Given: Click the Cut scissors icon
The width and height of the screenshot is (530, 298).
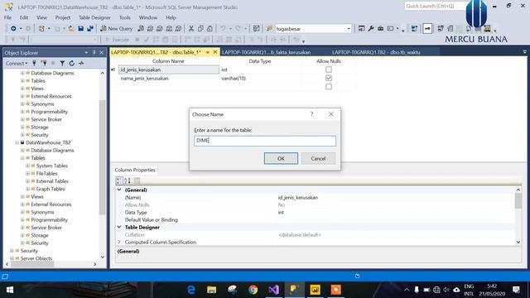Looking at the screenshot, I should click(191, 29).
